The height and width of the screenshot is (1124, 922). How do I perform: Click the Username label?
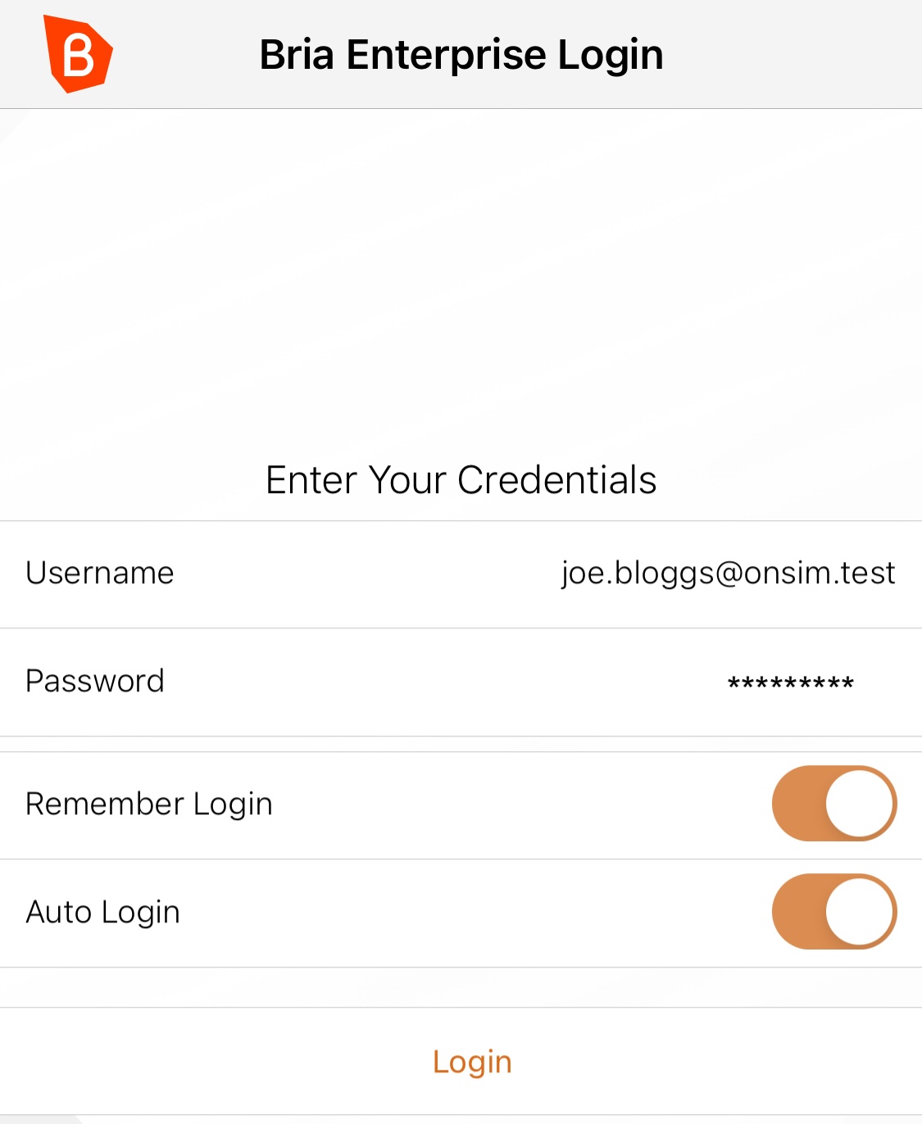point(100,573)
